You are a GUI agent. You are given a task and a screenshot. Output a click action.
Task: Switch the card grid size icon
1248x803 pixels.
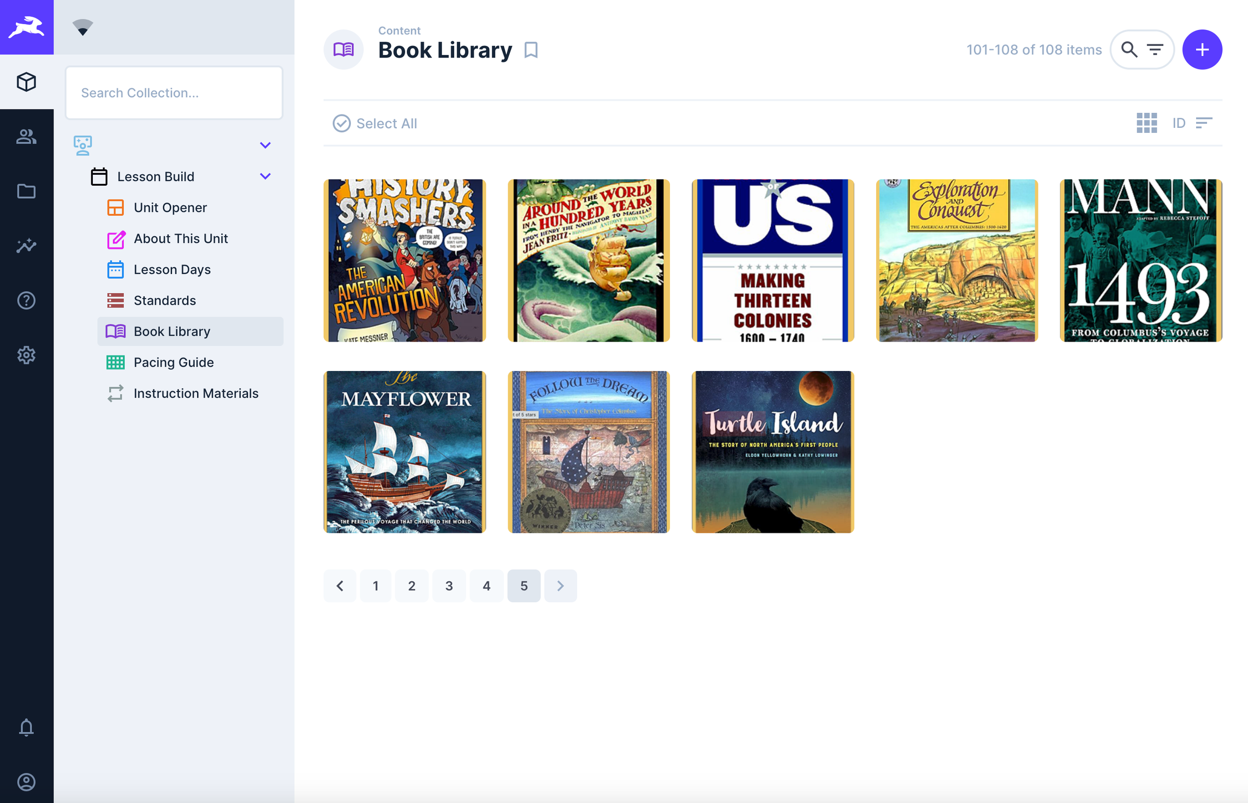[x=1146, y=123]
